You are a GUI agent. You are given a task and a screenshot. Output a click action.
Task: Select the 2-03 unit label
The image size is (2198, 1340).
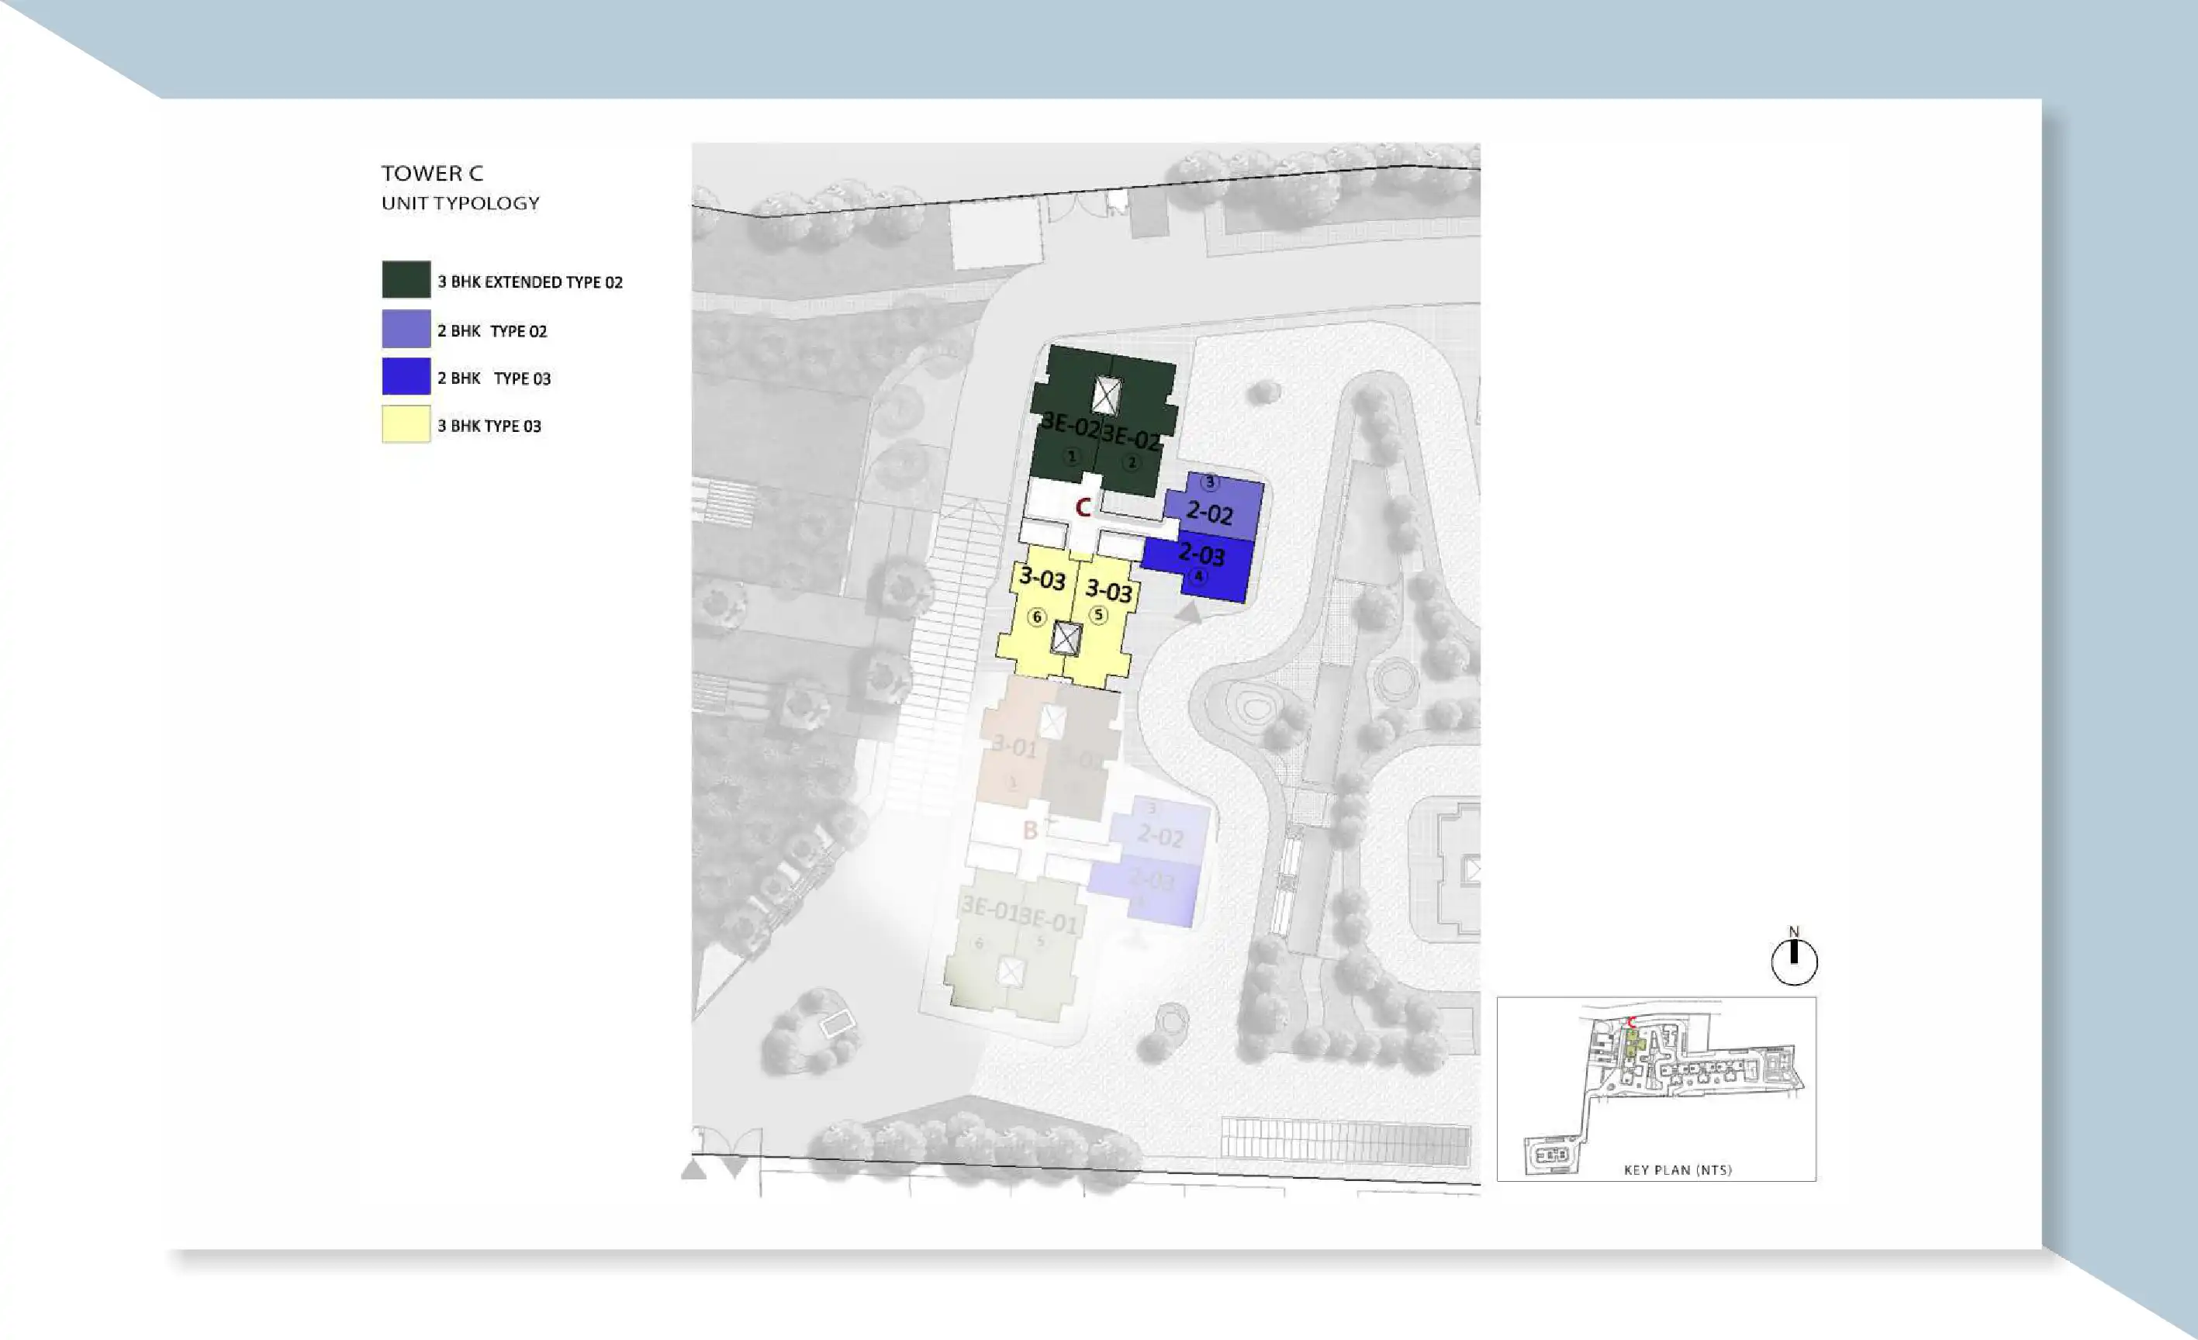point(1201,554)
